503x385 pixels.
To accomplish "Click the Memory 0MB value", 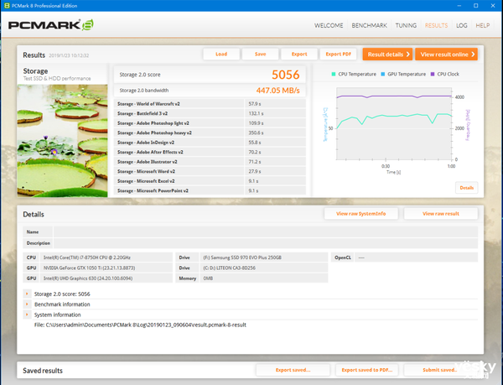I will [x=264, y=278].
